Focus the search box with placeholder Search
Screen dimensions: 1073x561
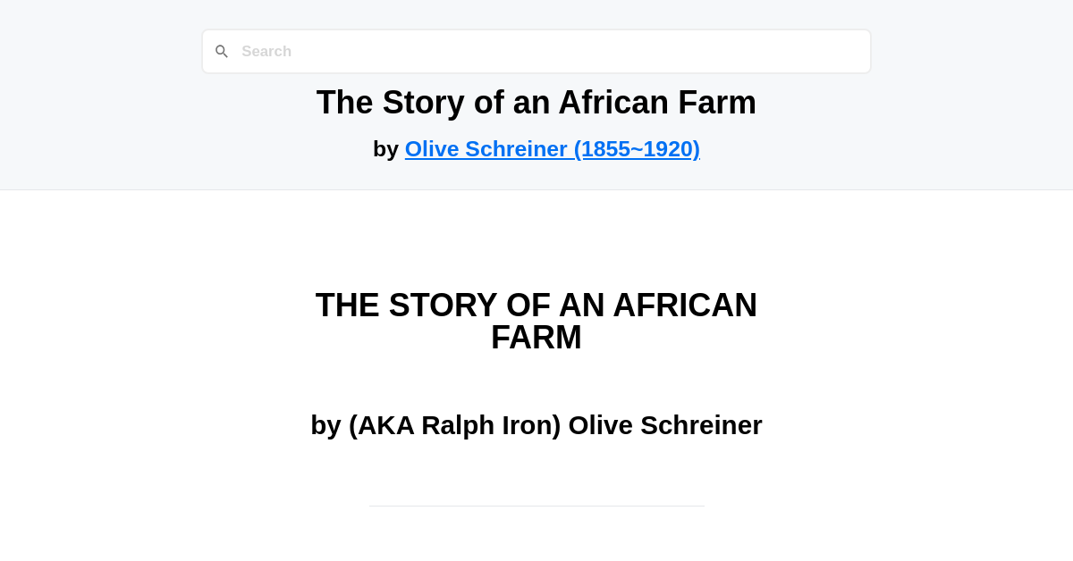click(x=536, y=51)
